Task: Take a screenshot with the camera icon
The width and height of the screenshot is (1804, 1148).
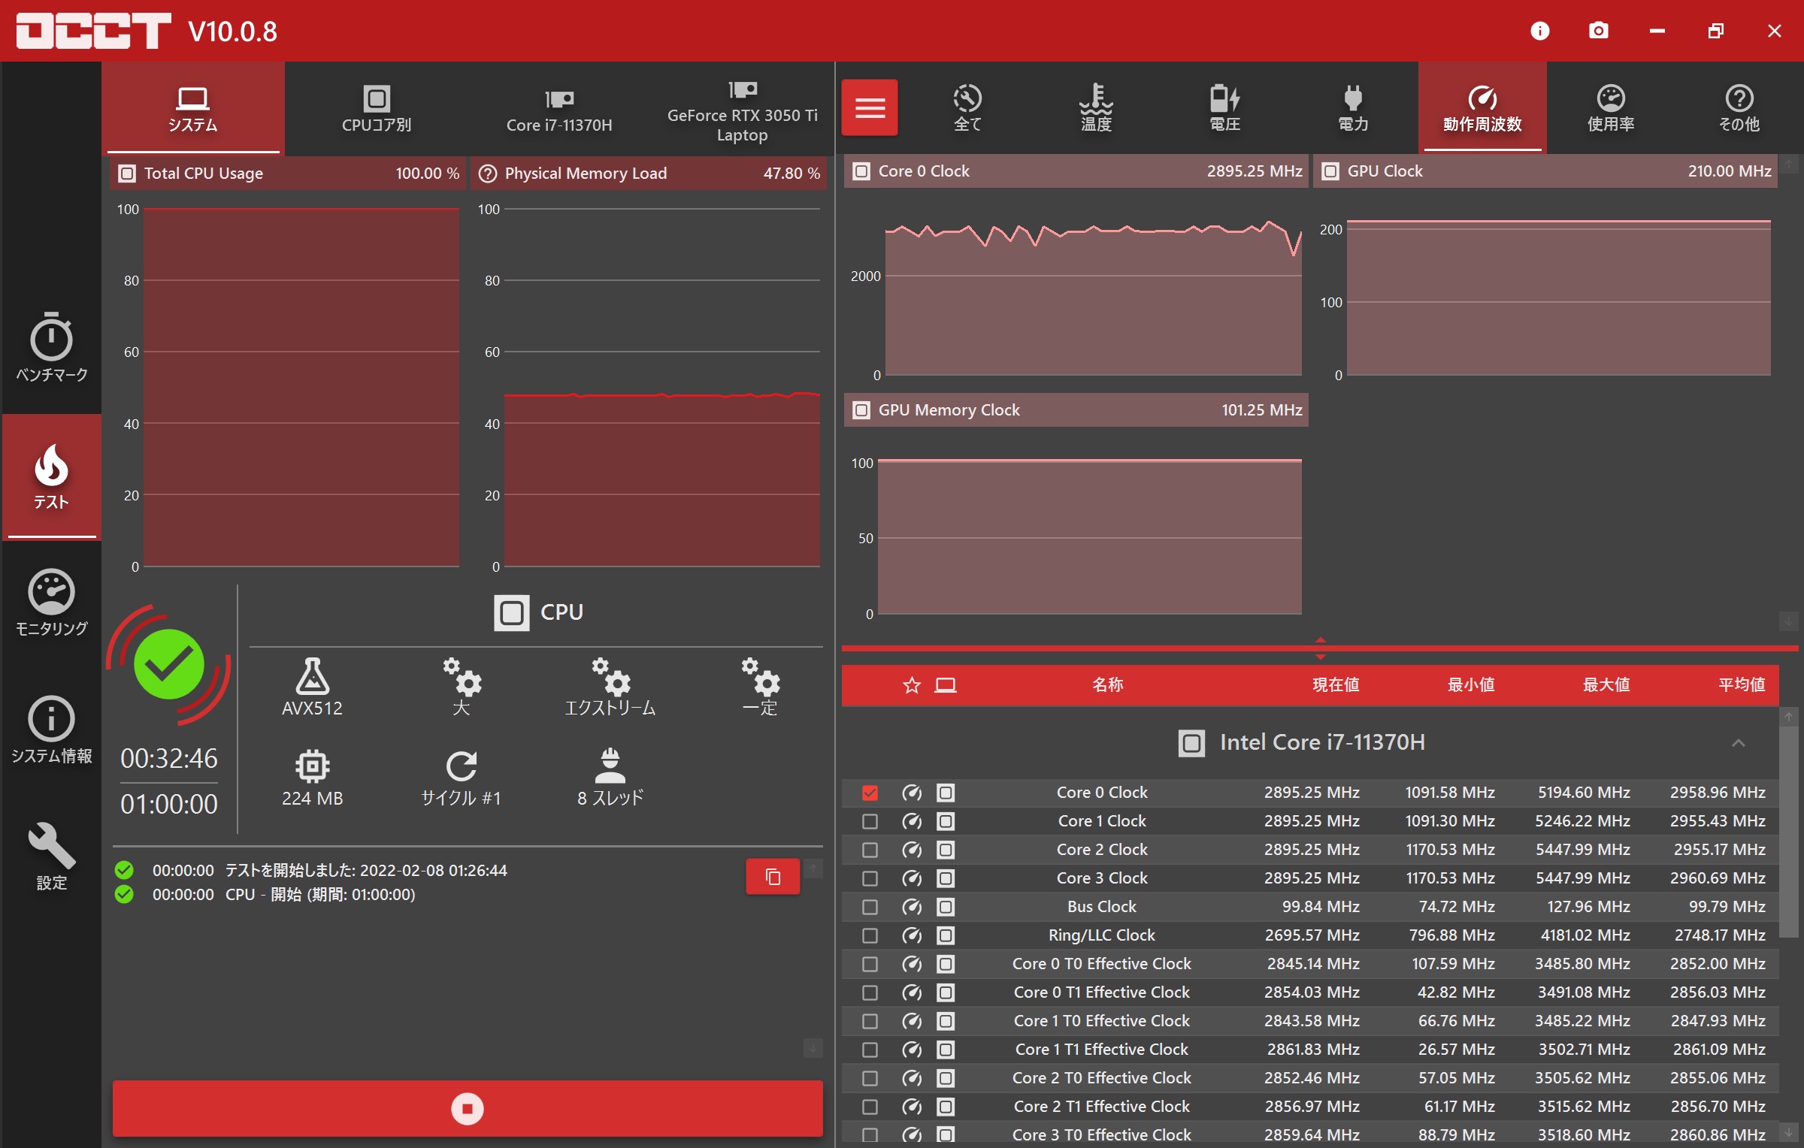Action: (1598, 31)
